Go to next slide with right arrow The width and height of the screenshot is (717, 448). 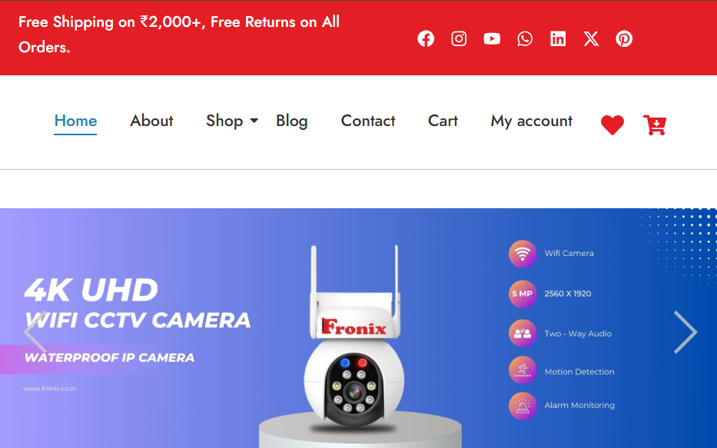685,332
